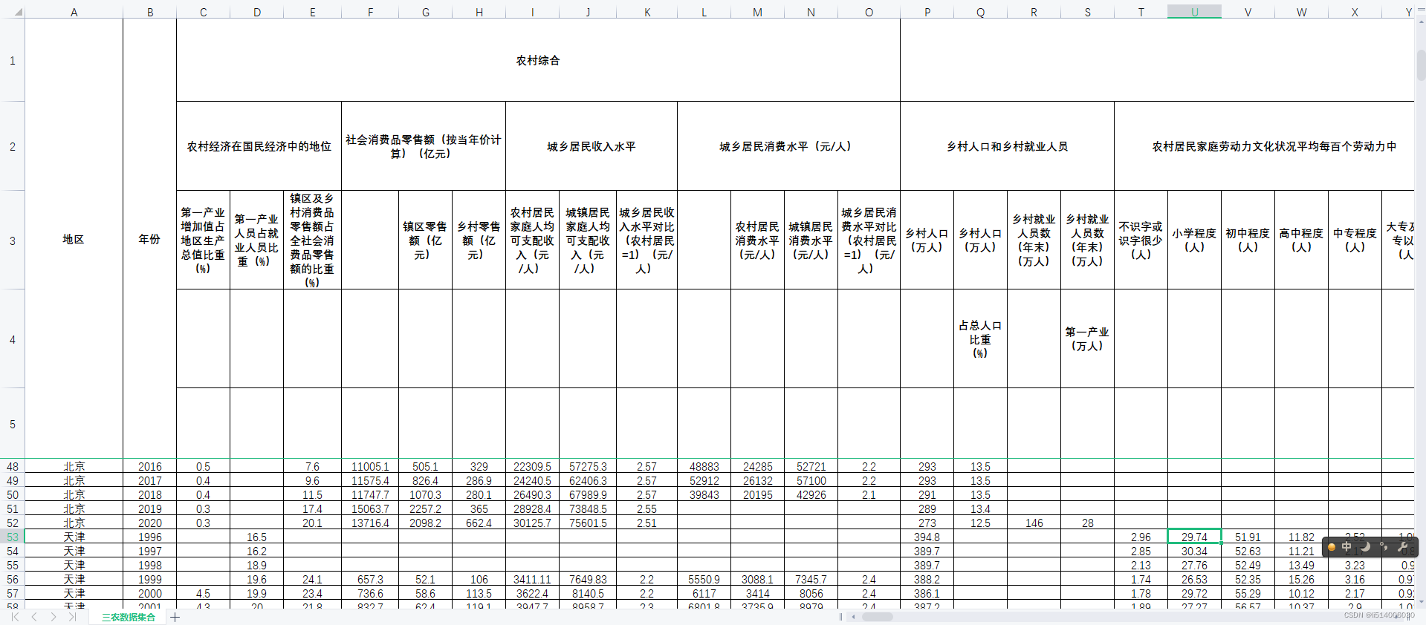
Task: Click 农村居民家庭劳动力文化状况 header cell
Action: coord(1265,146)
